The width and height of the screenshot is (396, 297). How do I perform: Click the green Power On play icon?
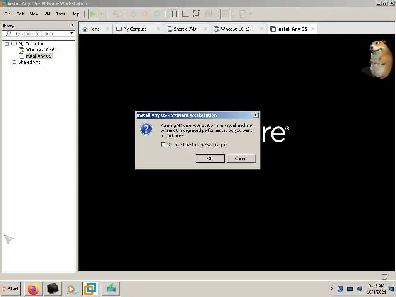pyautogui.click(x=93, y=14)
